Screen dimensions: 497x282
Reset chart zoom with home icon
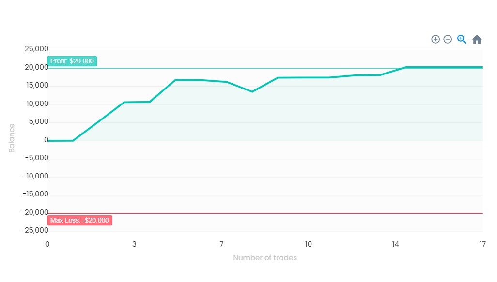pos(477,39)
